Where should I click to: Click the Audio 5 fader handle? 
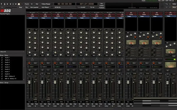[x=81, y=82]
